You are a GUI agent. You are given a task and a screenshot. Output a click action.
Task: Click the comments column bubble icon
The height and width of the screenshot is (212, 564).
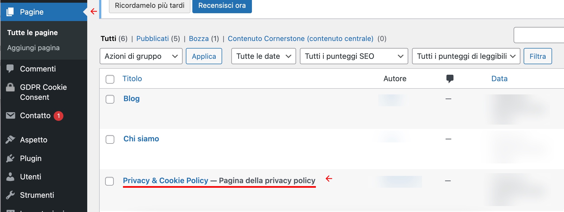tap(450, 79)
